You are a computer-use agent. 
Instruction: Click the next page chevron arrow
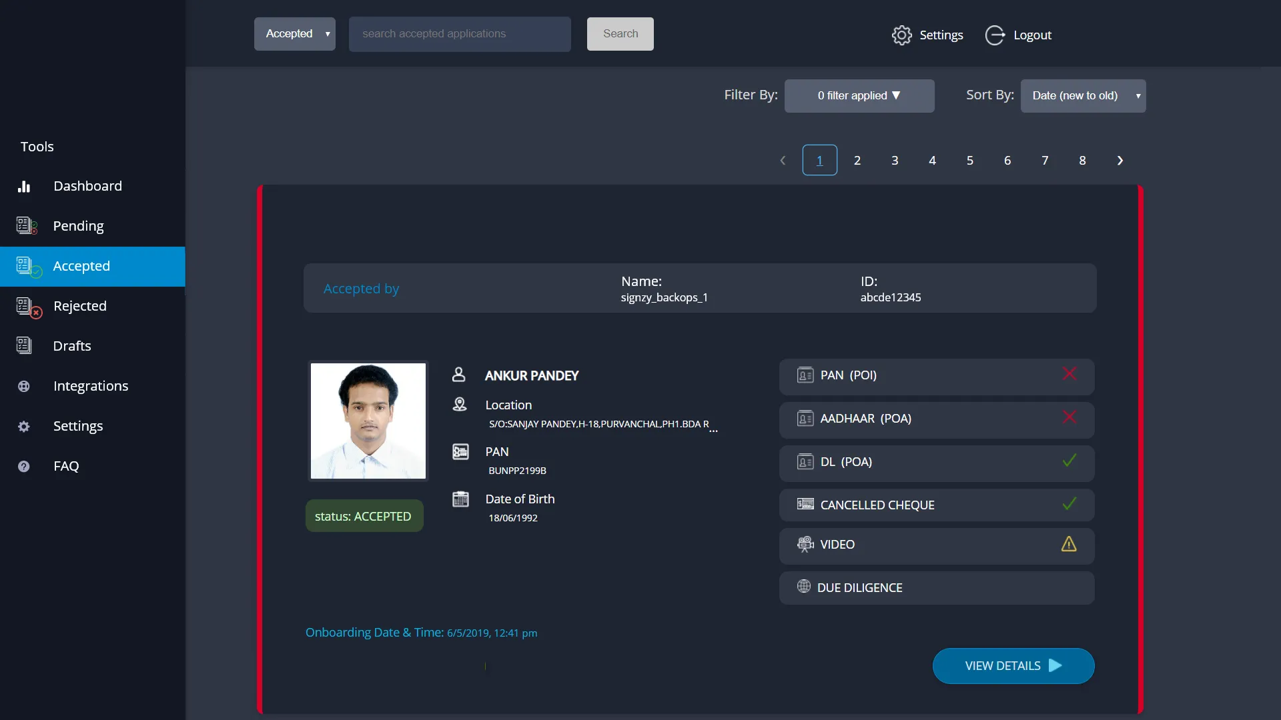coord(1120,161)
